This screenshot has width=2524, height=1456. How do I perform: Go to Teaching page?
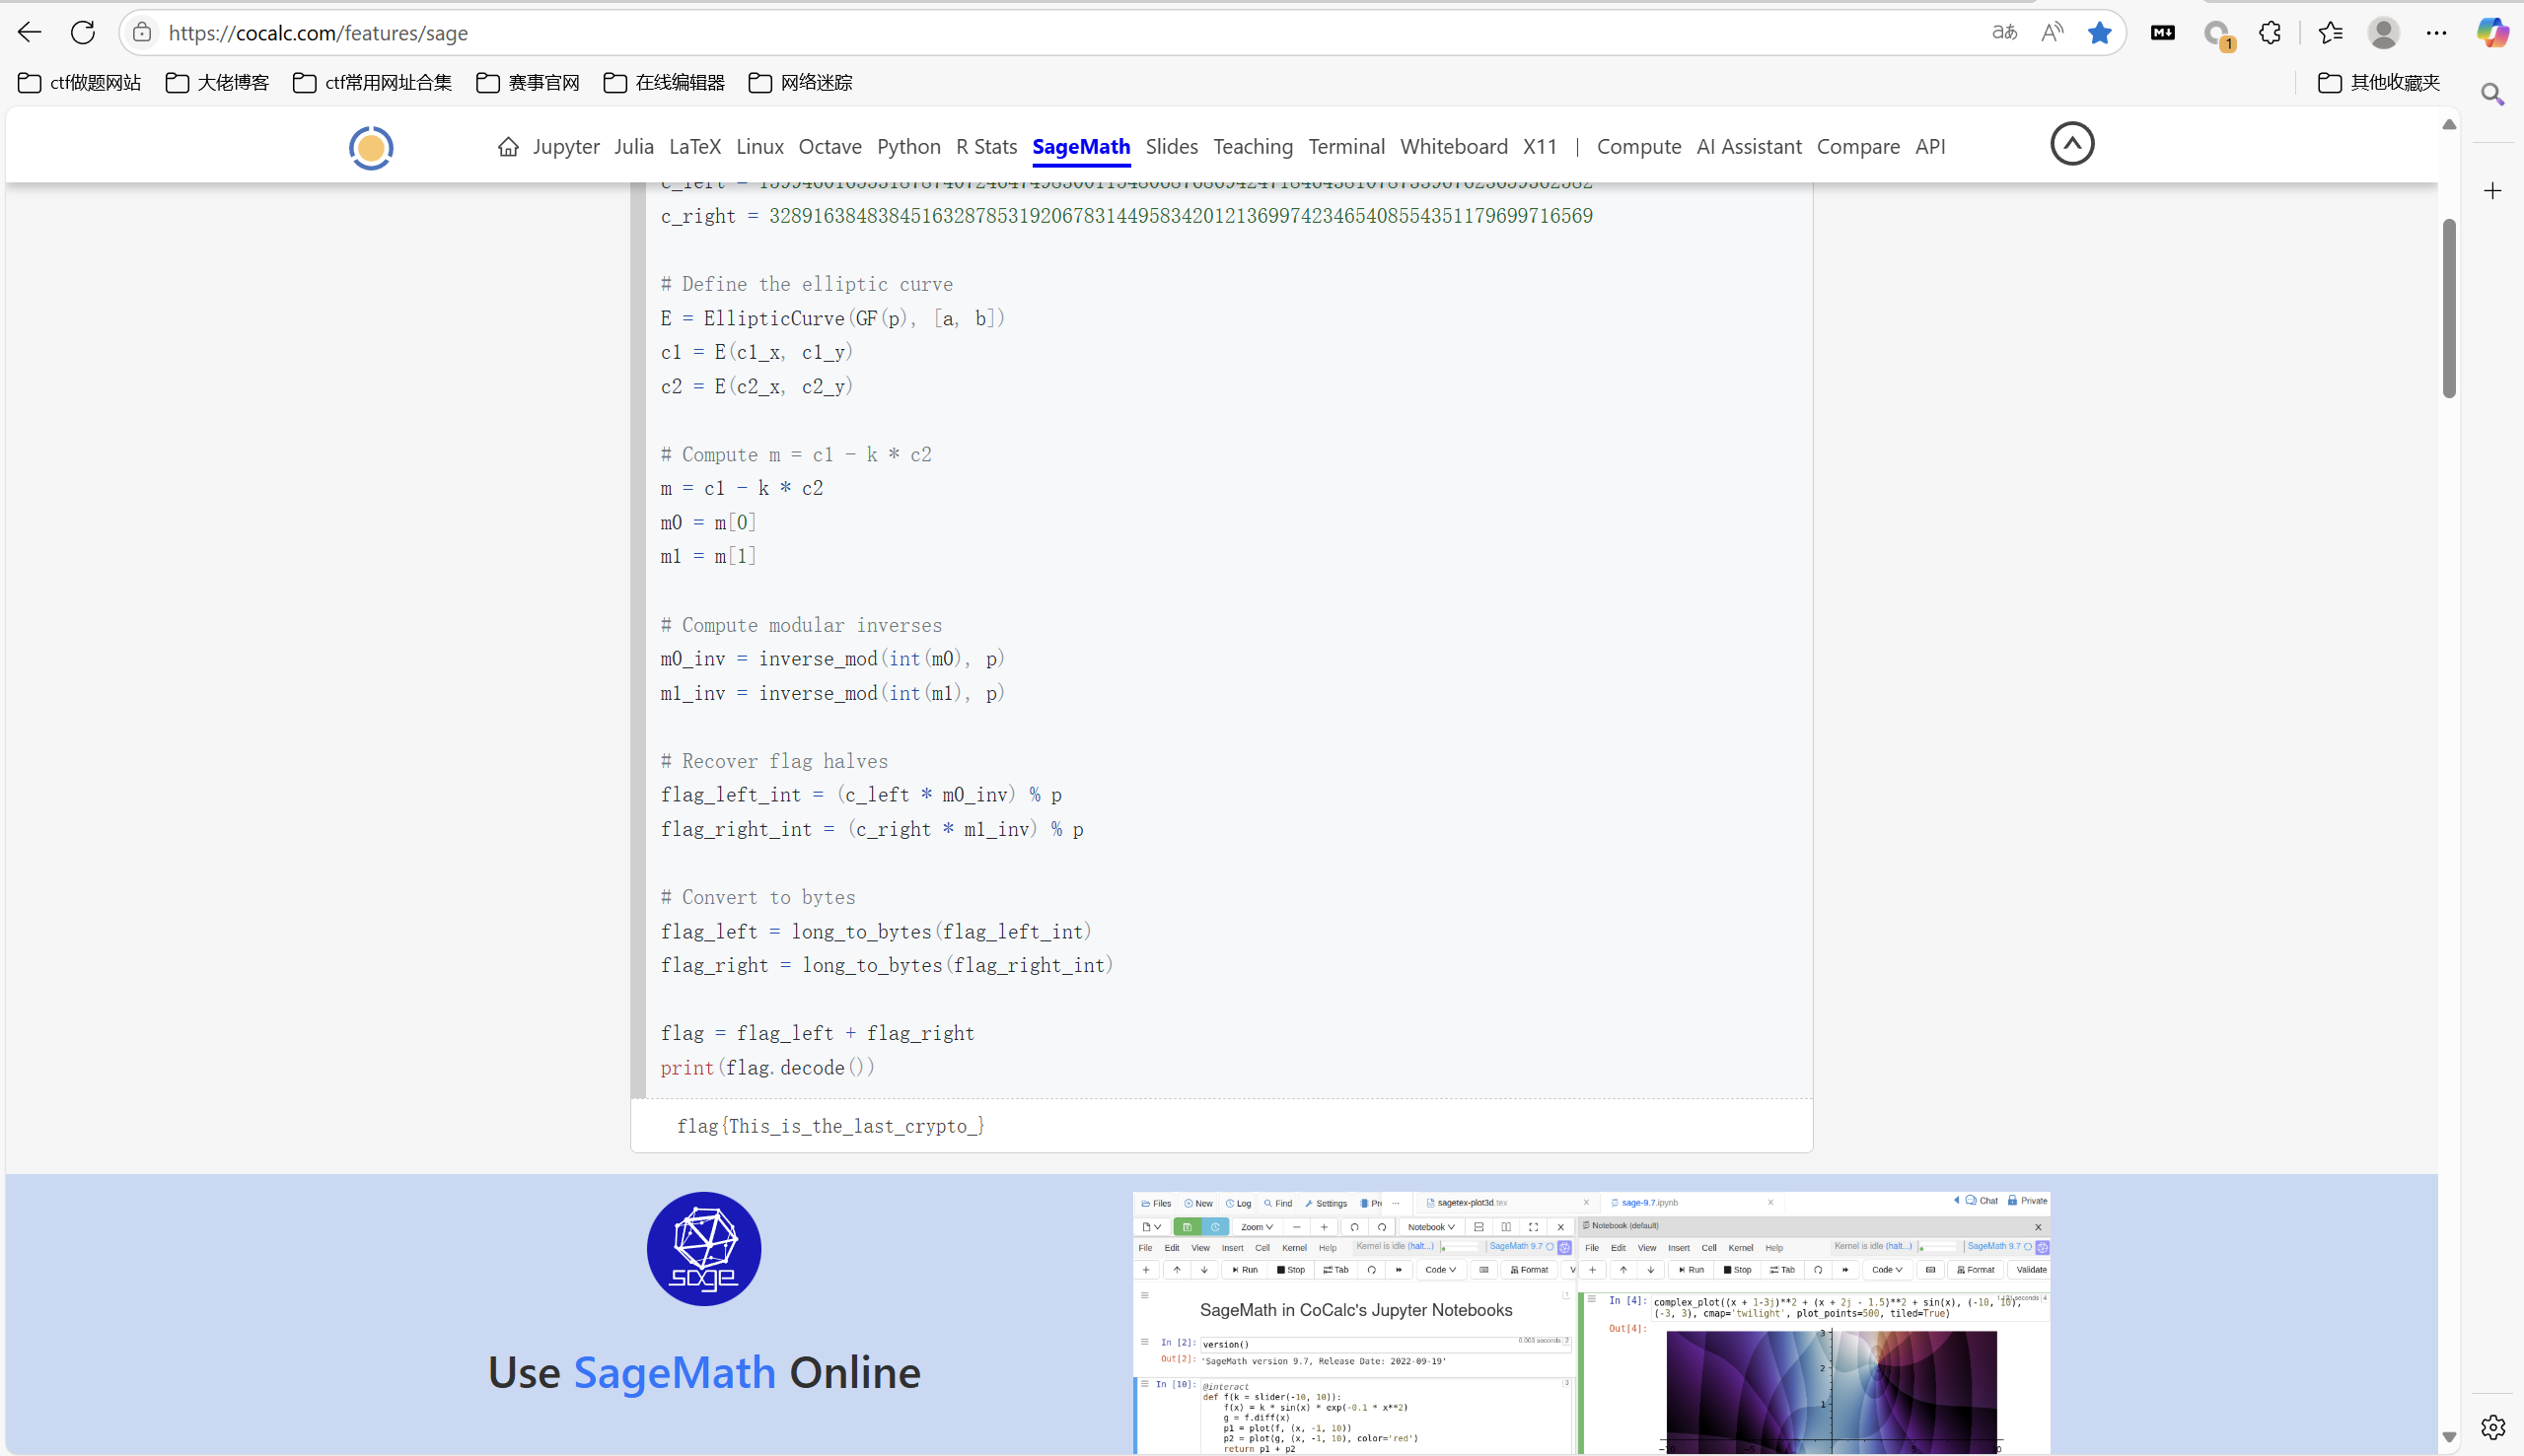coord(1253,147)
